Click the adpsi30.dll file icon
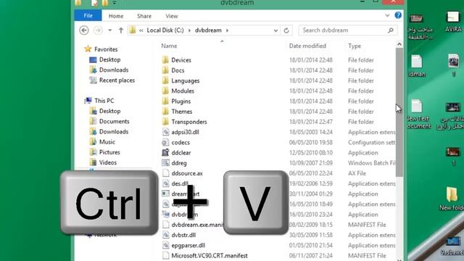Viewport: 464px width, 261px height. point(165,132)
